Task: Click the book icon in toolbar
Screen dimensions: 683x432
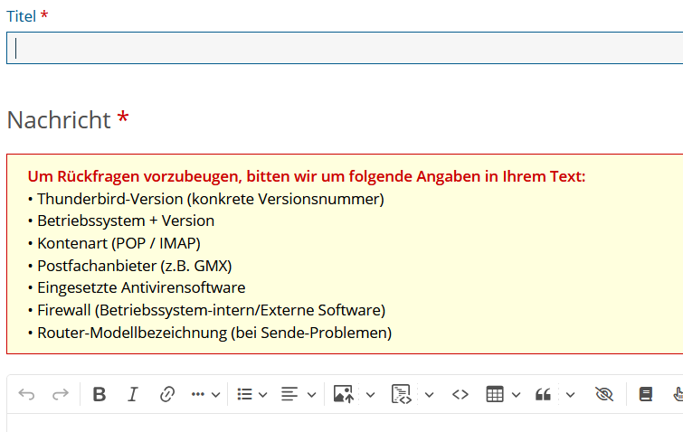Action: (x=645, y=394)
